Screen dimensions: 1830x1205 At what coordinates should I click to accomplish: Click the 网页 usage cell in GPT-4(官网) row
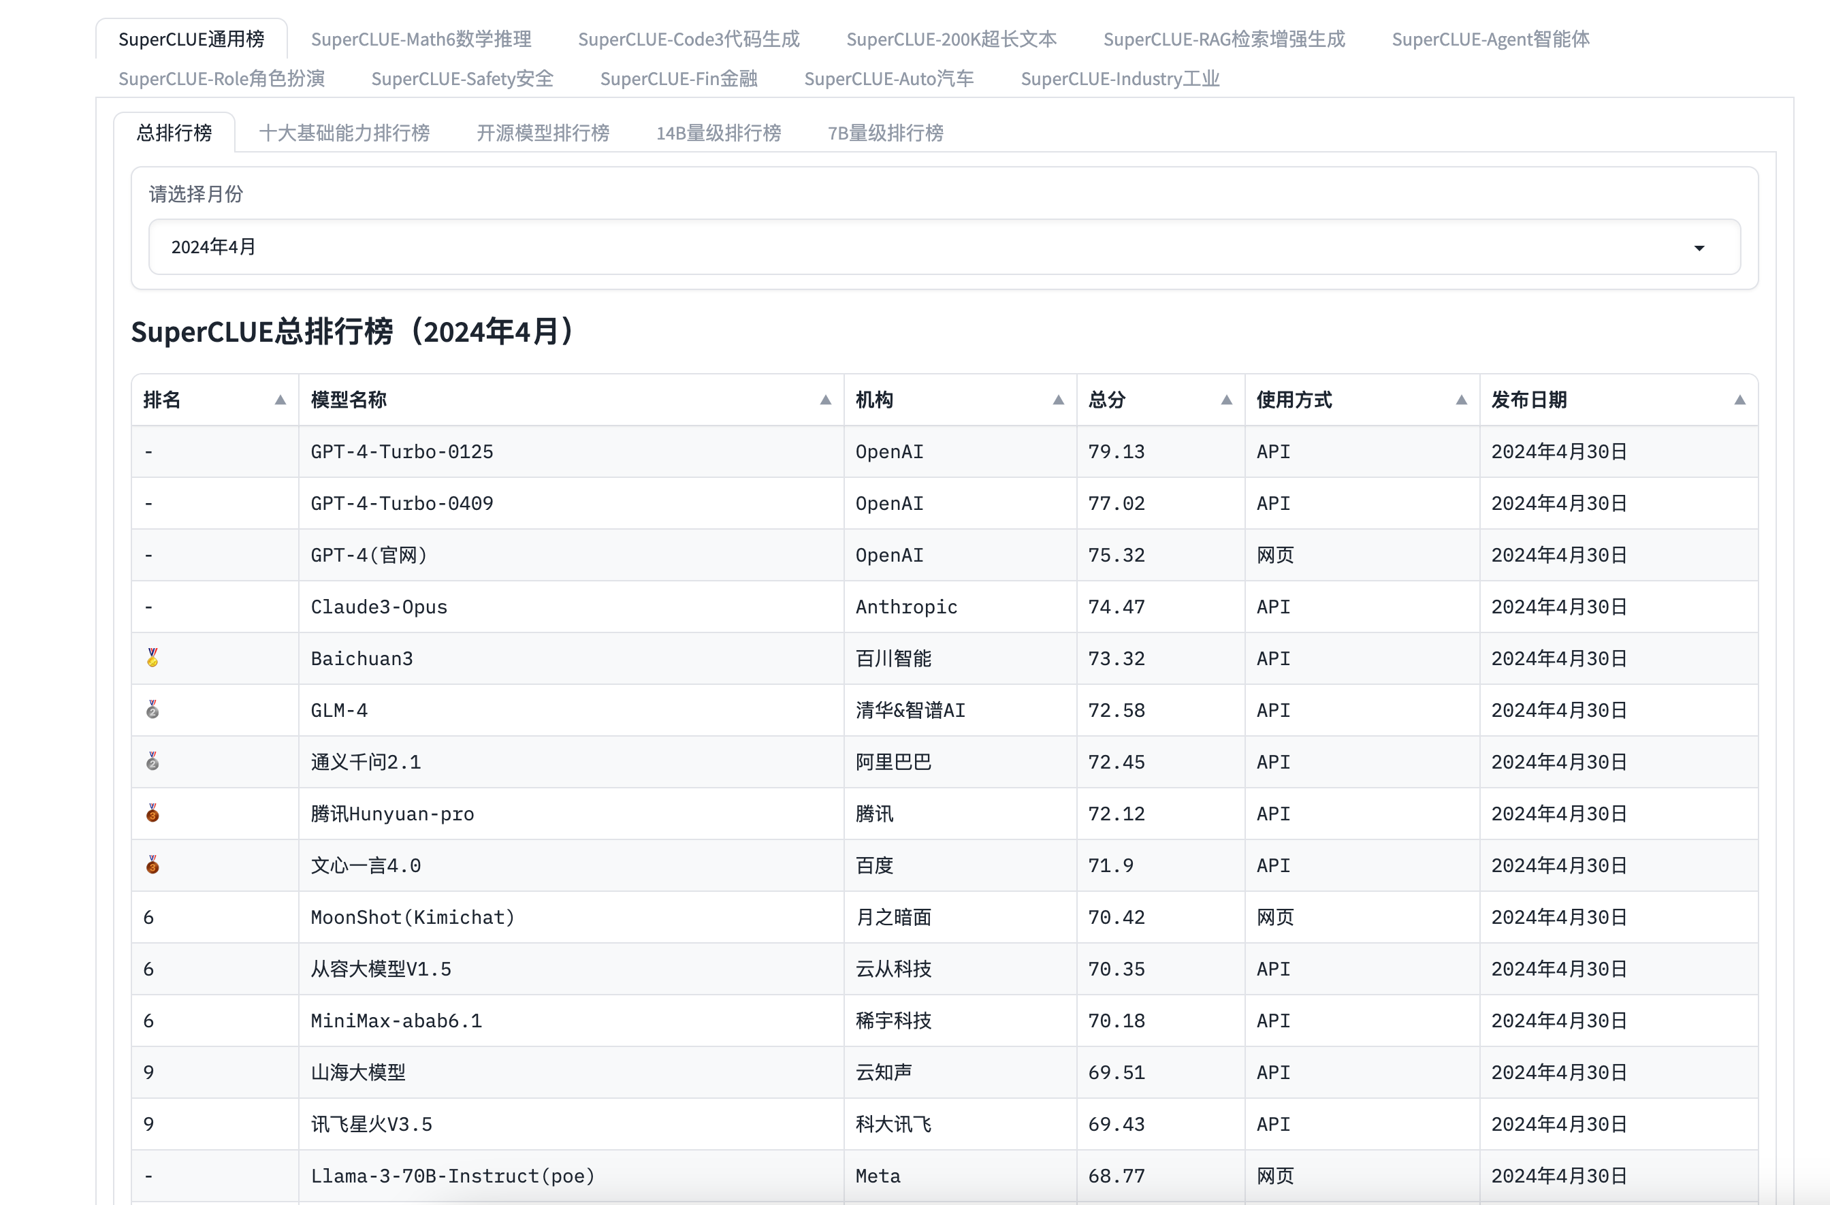(x=1362, y=554)
